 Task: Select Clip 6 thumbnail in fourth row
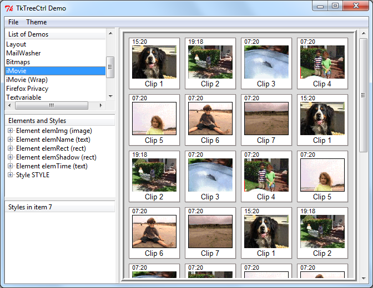[154, 232]
